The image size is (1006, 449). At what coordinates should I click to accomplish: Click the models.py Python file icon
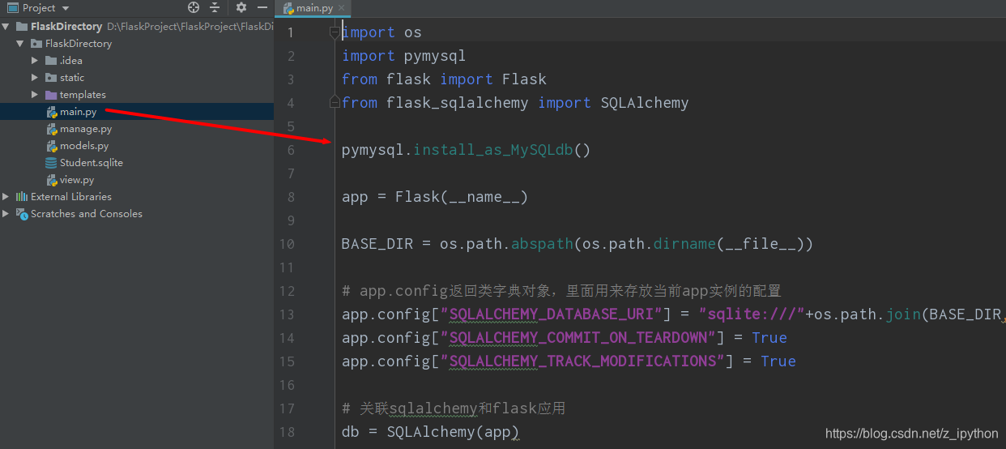pos(52,146)
